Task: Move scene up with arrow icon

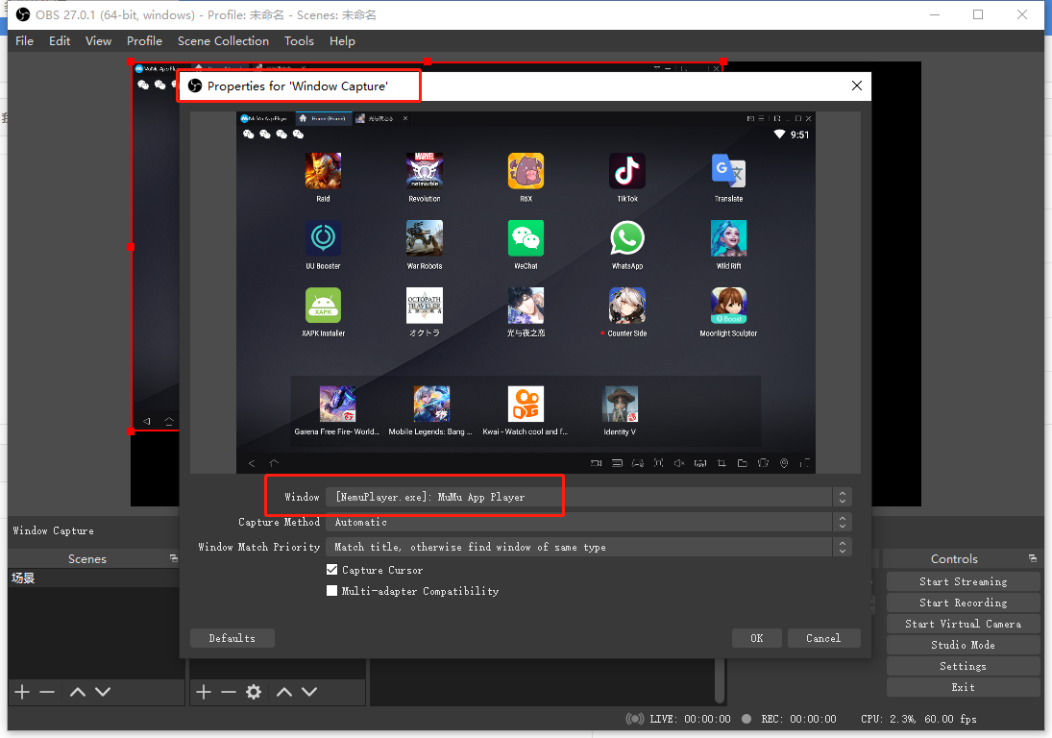Action: point(78,692)
